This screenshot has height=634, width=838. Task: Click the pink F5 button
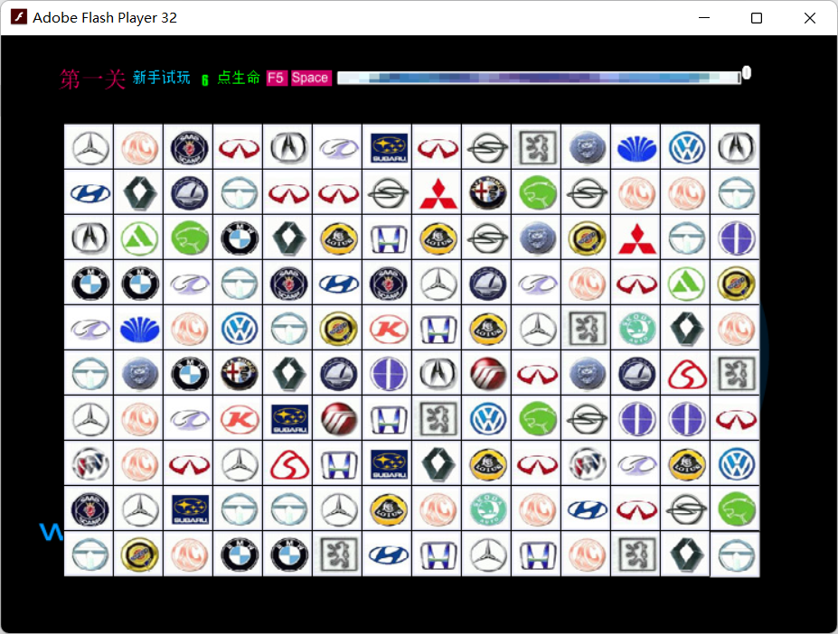[277, 78]
